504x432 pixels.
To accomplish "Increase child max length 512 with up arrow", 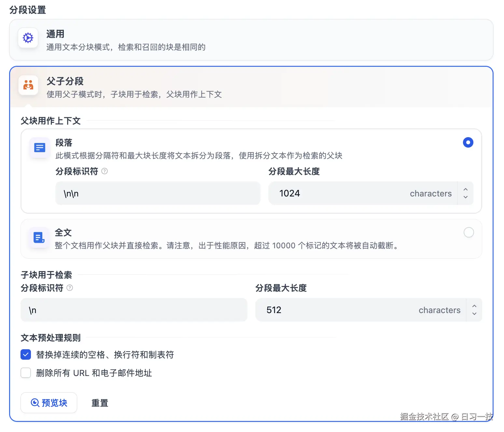I will coord(474,306).
